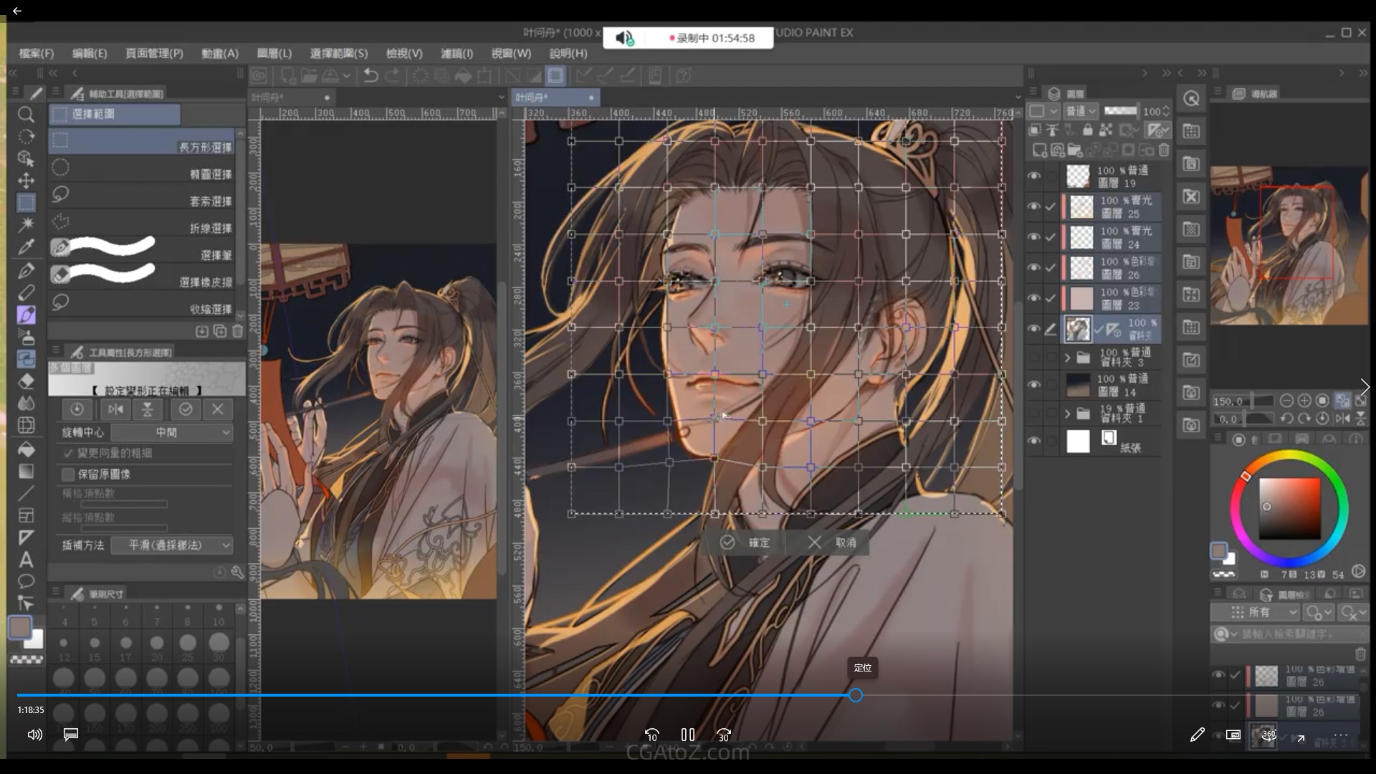Select the Eraser tool
The width and height of the screenshot is (1376, 774).
26,381
